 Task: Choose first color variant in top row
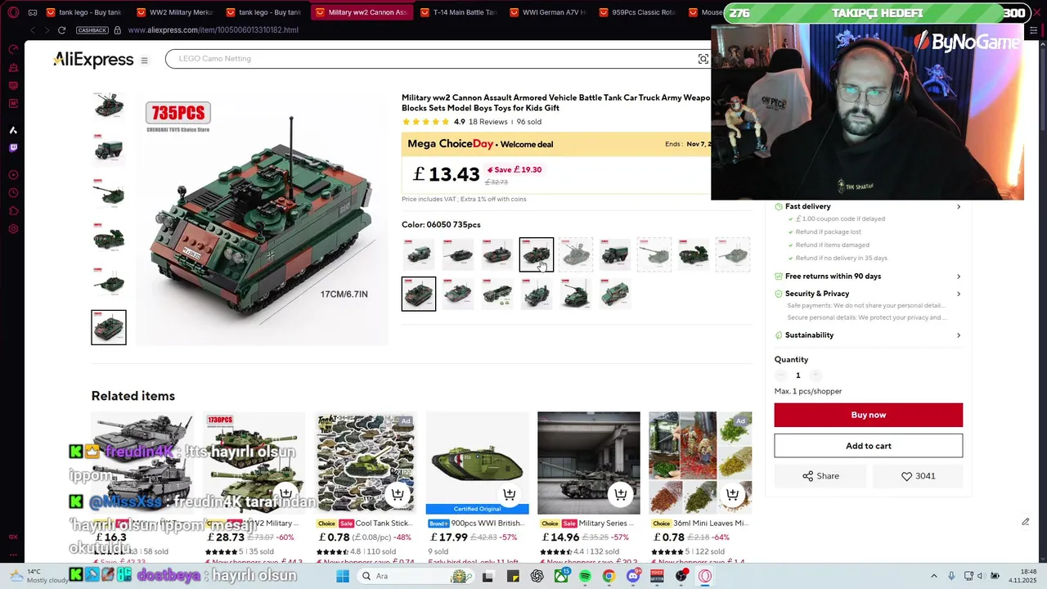[x=419, y=254]
